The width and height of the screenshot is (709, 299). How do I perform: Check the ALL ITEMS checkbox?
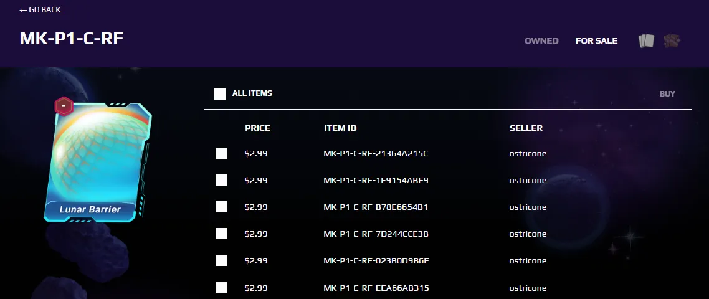[220, 93]
